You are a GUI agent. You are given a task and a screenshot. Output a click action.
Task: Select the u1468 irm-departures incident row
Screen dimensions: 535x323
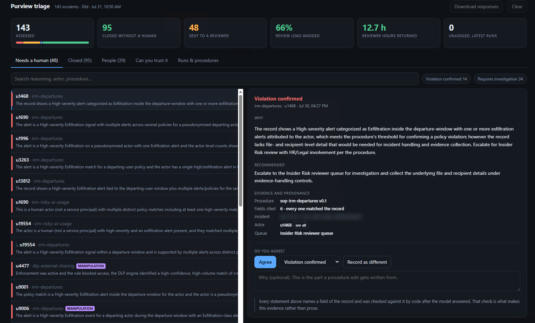(125, 99)
